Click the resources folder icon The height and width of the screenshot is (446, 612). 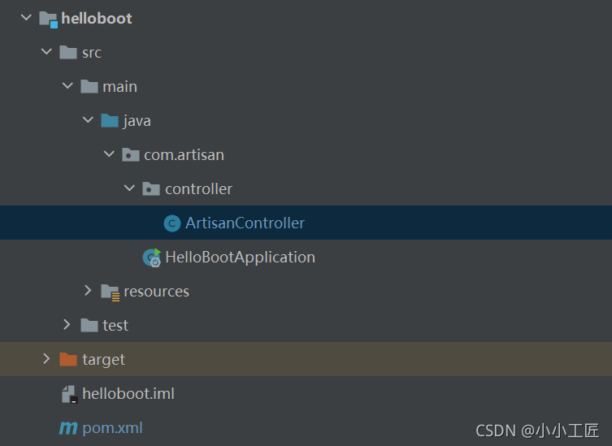(x=110, y=292)
